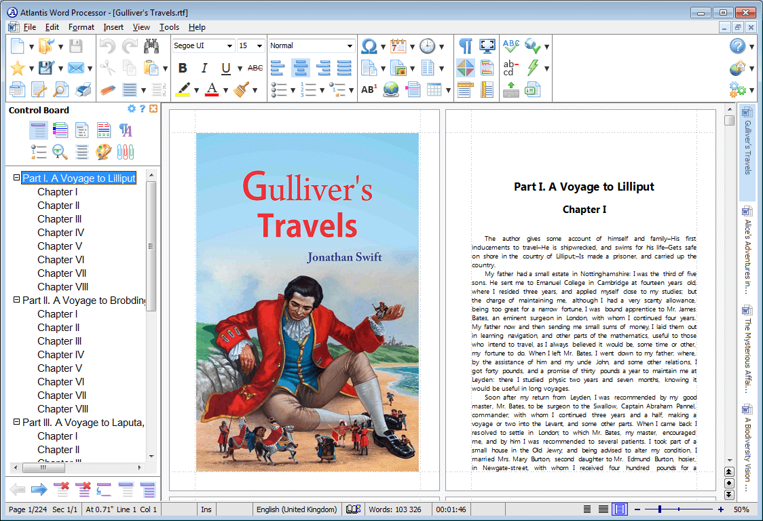Screen dimensions: 763x521
Task: Select the paperclips icon in the Control Board
Action: click(126, 151)
